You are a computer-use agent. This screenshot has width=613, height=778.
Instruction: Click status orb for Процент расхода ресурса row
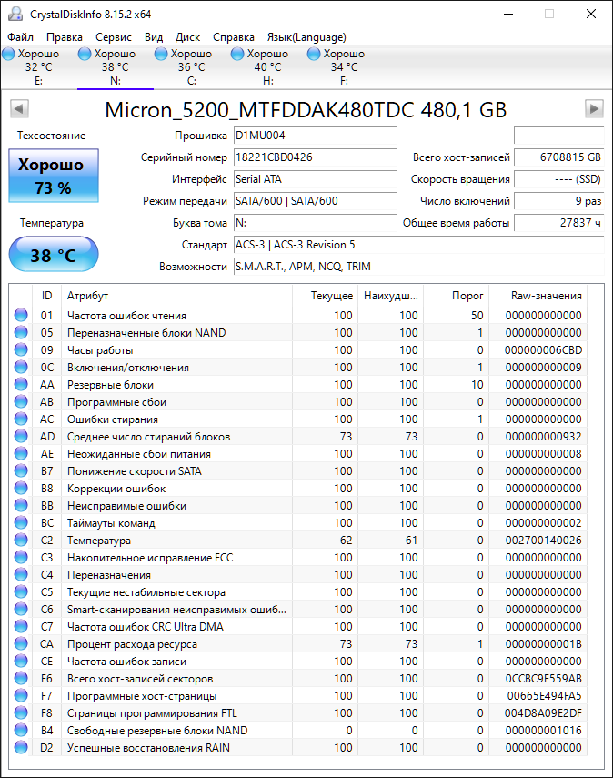pyautogui.click(x=21, y=643)
